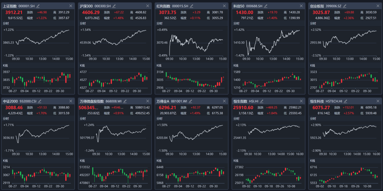
Task: Click the edit pencil next to 恒生指数 HSI.HI
Action: coord(263,101)
